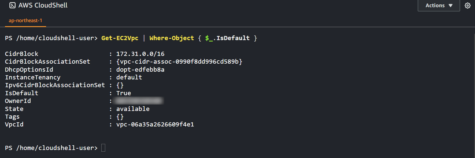Viewport: 475px width, 158px height.
Task: Expand the Actions dropdown menu
Action: 439,6
